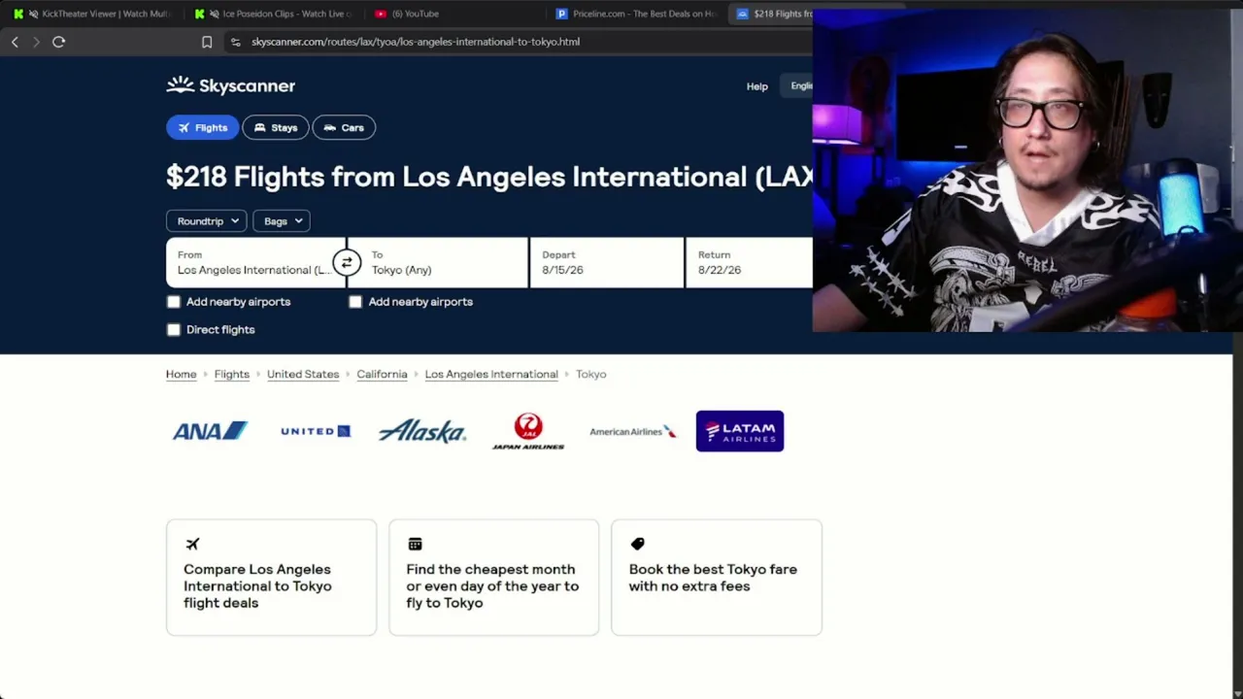Enable the Direct flights checkbox
Screen dimensions: 1243x699
click(x=174, y=330)
